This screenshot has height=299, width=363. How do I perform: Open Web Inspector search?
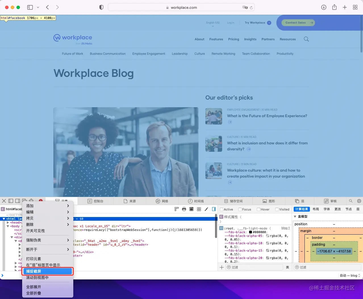pyautogui.click(x=351, y=201)
